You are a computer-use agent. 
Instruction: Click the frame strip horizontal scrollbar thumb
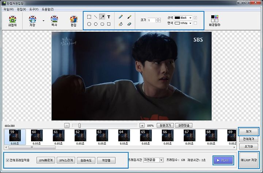coord(32,148)
